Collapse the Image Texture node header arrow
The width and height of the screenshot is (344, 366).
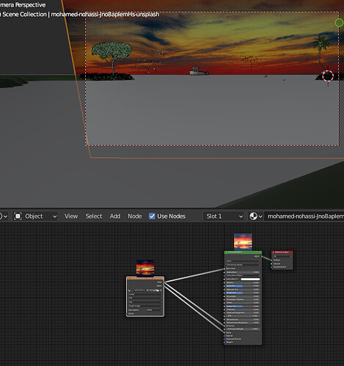(128, 279)
